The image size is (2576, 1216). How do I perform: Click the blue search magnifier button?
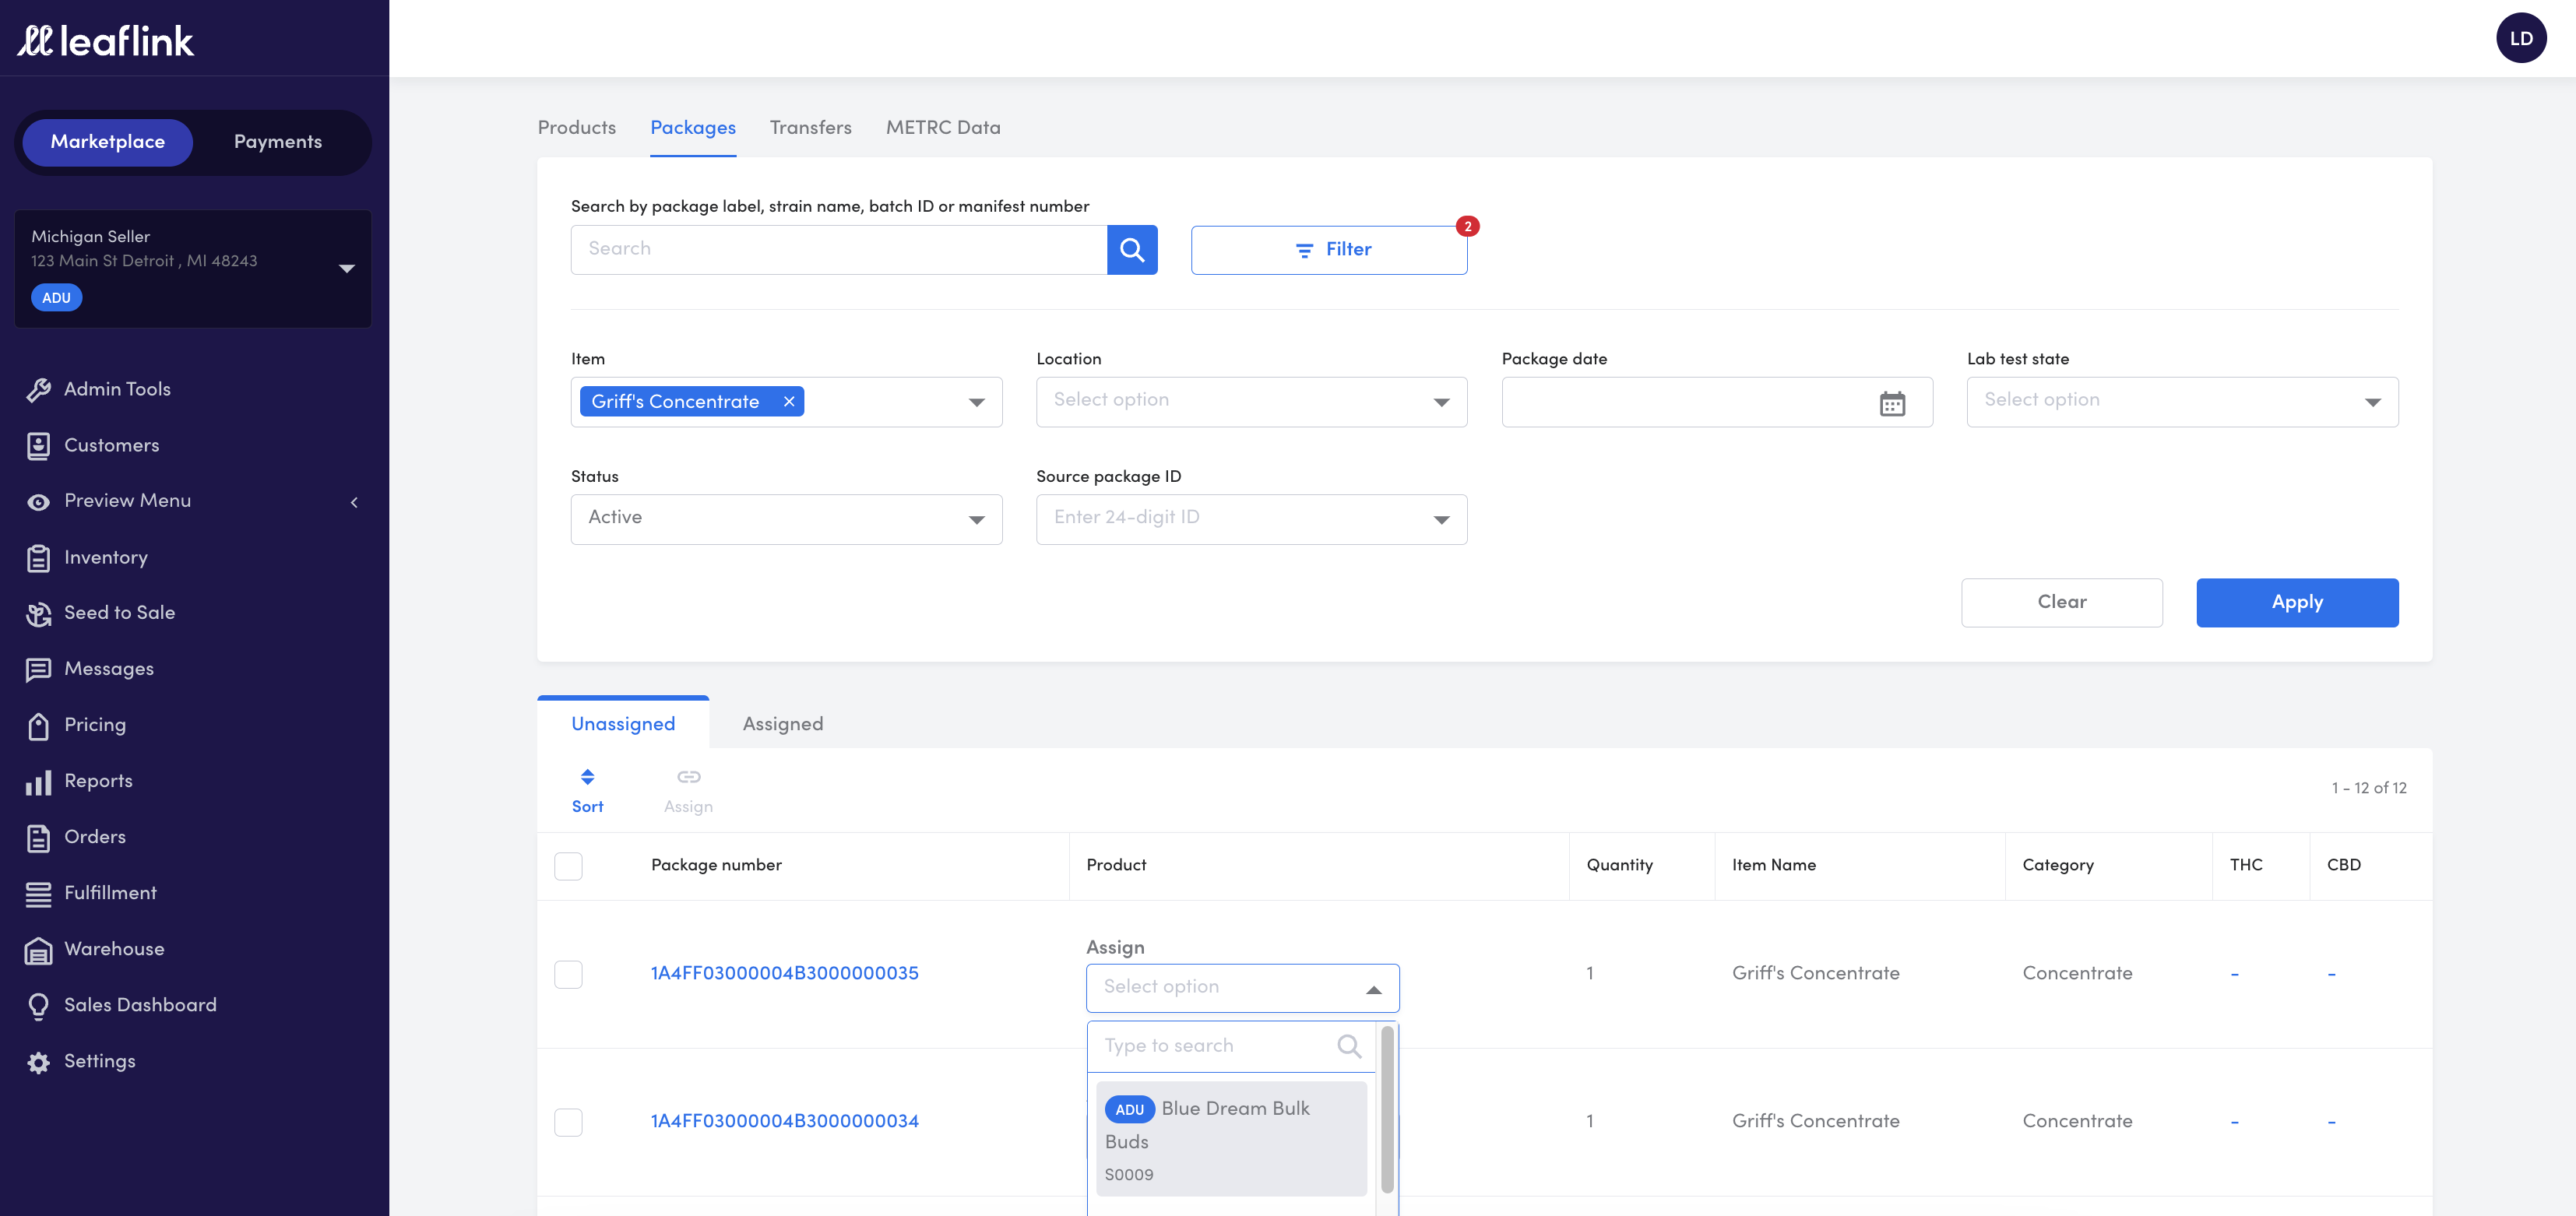click(1132, 249)
